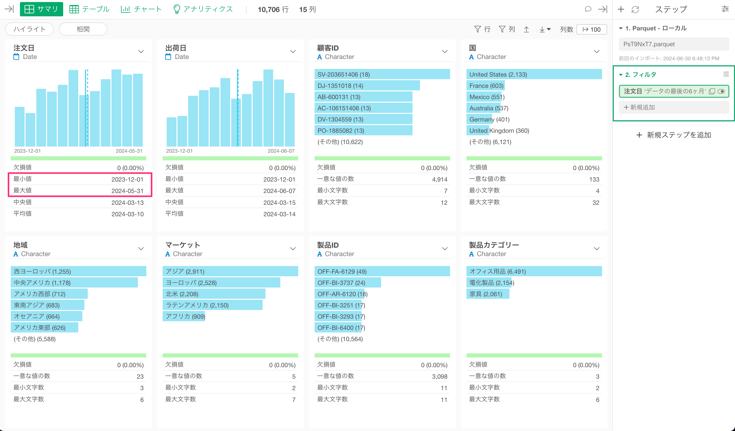Toggle the 注文日 filter enable switch
This screenshot has width=735, height=431.
pyautogui.click(x=721, y=91)
